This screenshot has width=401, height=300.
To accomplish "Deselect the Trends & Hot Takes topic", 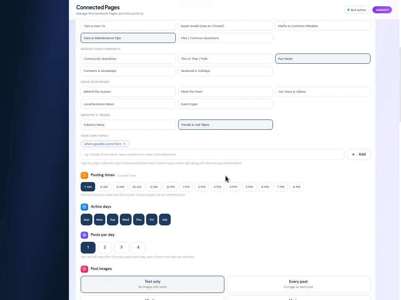I will click(225, 125).
